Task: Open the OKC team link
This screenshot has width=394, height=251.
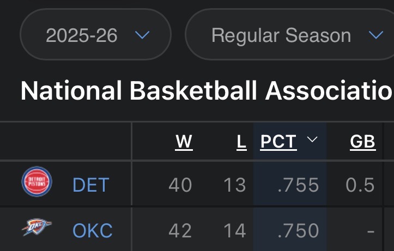Action: [93, 231]
